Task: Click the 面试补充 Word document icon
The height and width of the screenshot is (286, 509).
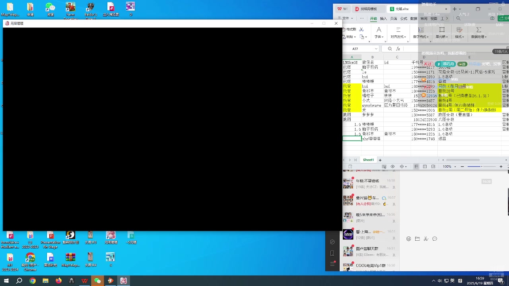Action: [50, 260]
